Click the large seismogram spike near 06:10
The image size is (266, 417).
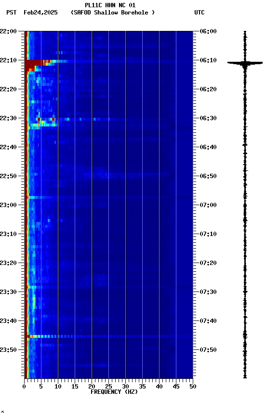(x=245, y=63)
